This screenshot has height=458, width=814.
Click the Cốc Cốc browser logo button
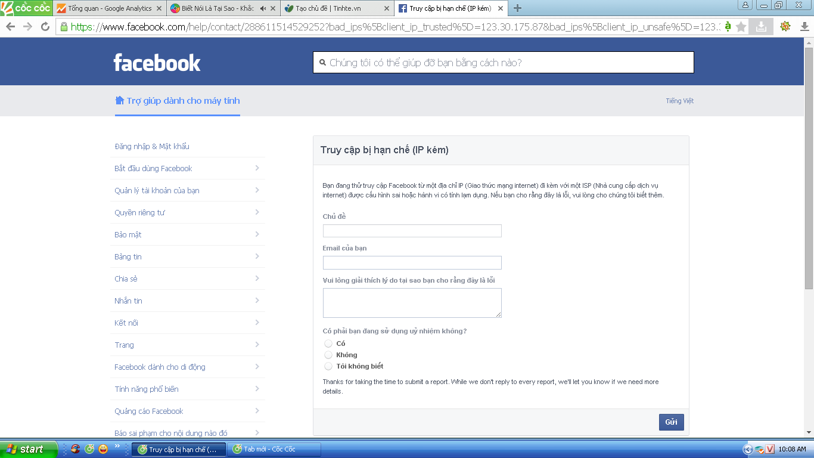click(26, 8)
